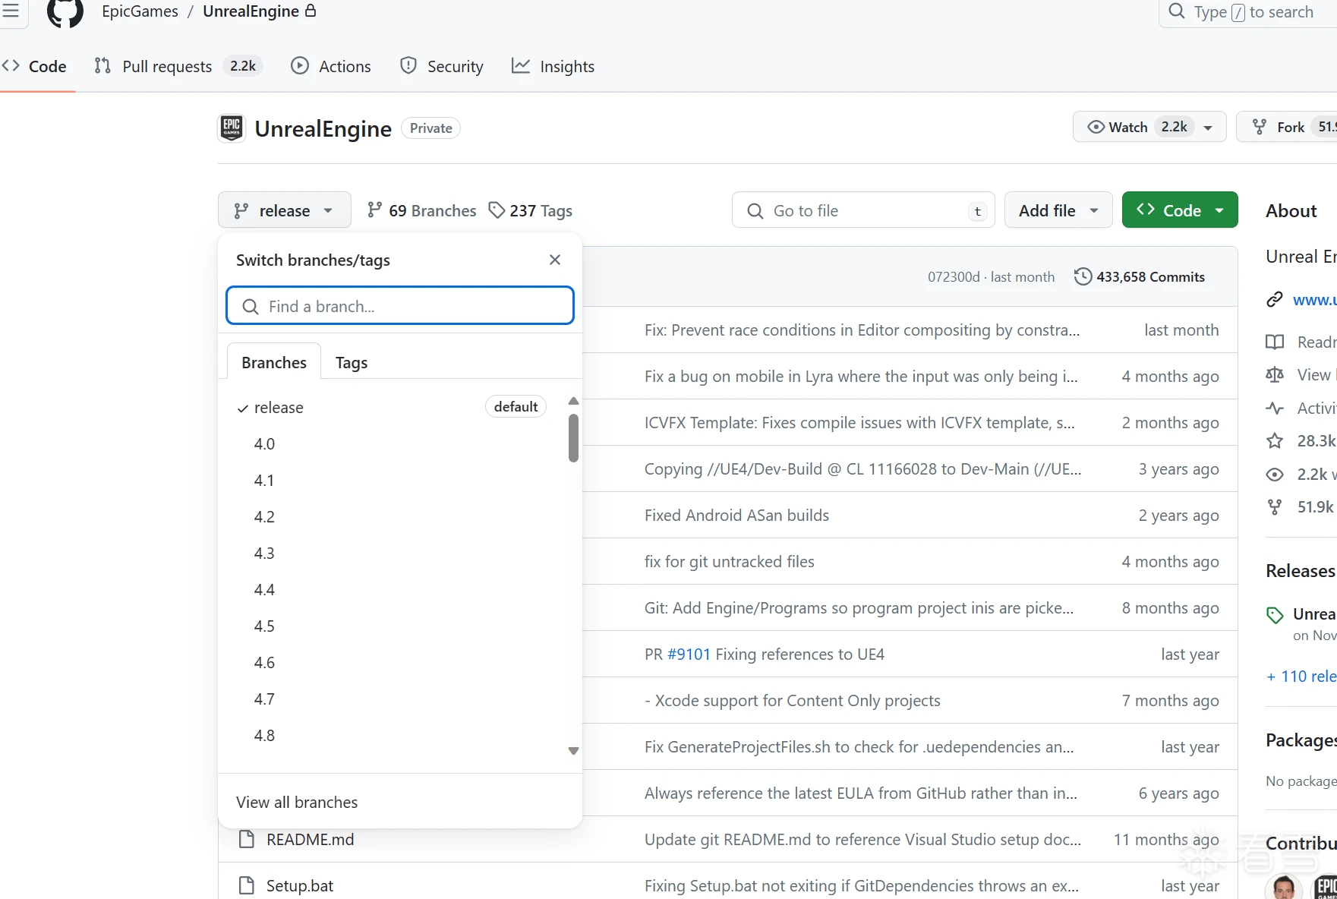Image resolution: width=1337 pixels, height=899 pixels.
Task: Expand the Watch notifications dropdown arrow
Action: tap(1208, 128)
